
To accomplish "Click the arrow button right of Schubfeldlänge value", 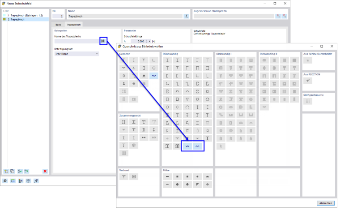I will (149, 41).
